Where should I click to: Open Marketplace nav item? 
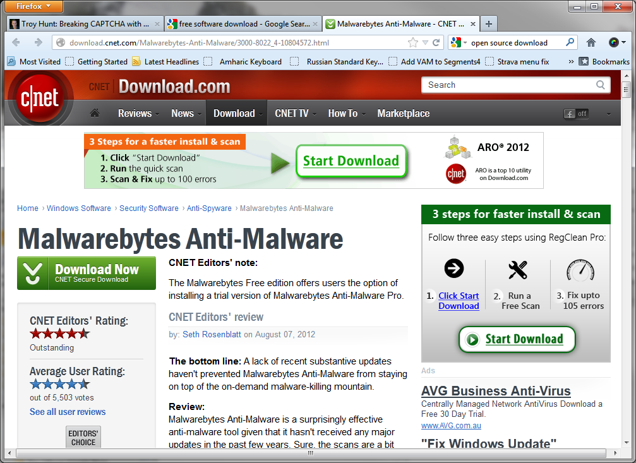pyautogui.click(x=403, y=113)
